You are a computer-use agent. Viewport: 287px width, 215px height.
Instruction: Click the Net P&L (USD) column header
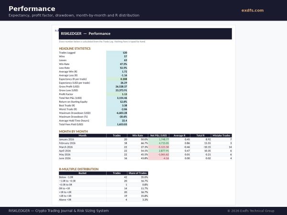pos(158,136)
